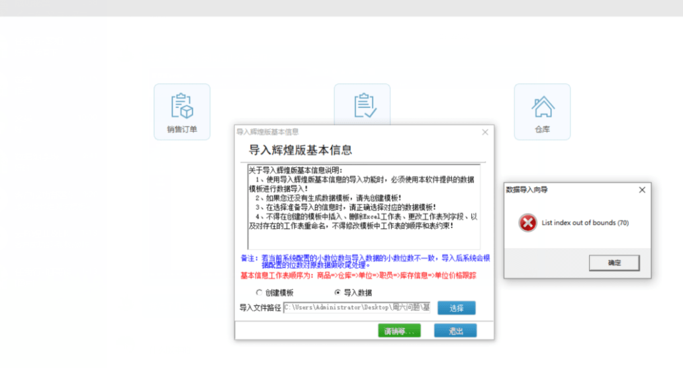The width and height of the screenshot is (683, 368).
Task: Close the 导入辉煌版基本信息 dialog window
Action: [485, 132]
